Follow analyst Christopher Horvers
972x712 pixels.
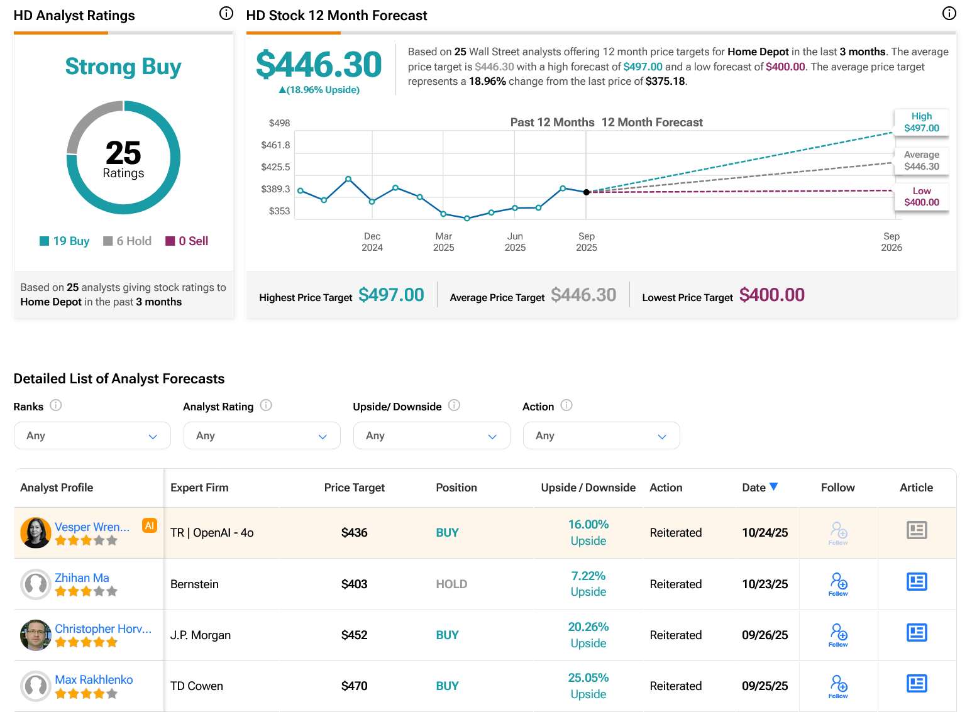[837, 635]
